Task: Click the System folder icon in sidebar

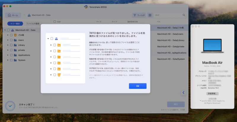Action: [15, 60]
